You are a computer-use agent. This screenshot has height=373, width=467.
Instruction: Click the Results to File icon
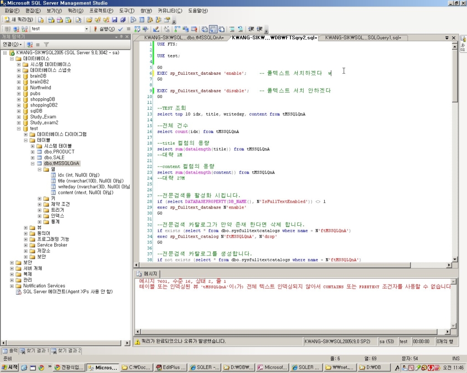point(221,29)
